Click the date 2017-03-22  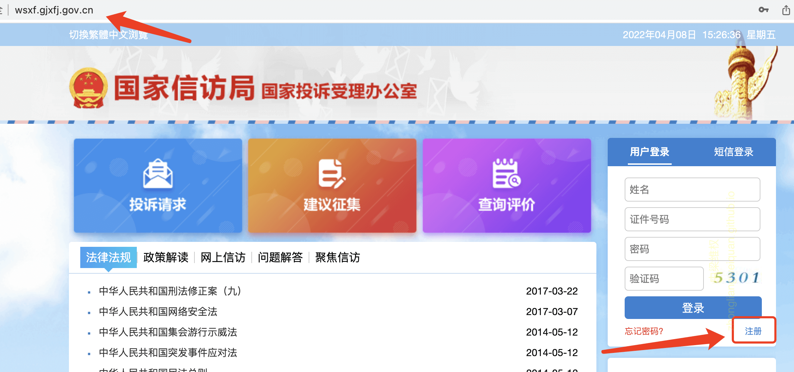click(552, 291)
